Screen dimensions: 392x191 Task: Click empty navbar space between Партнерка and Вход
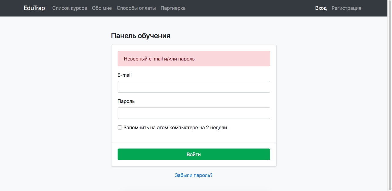251,8
